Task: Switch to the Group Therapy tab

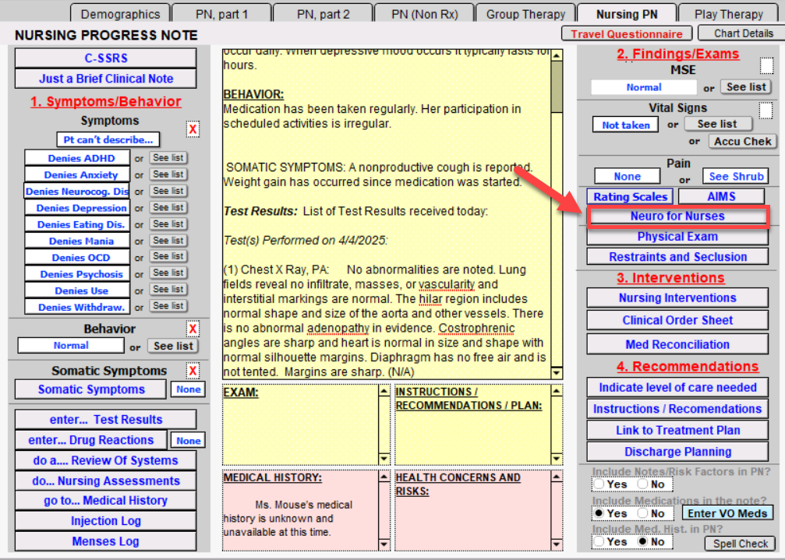Action: pos(525,14)
